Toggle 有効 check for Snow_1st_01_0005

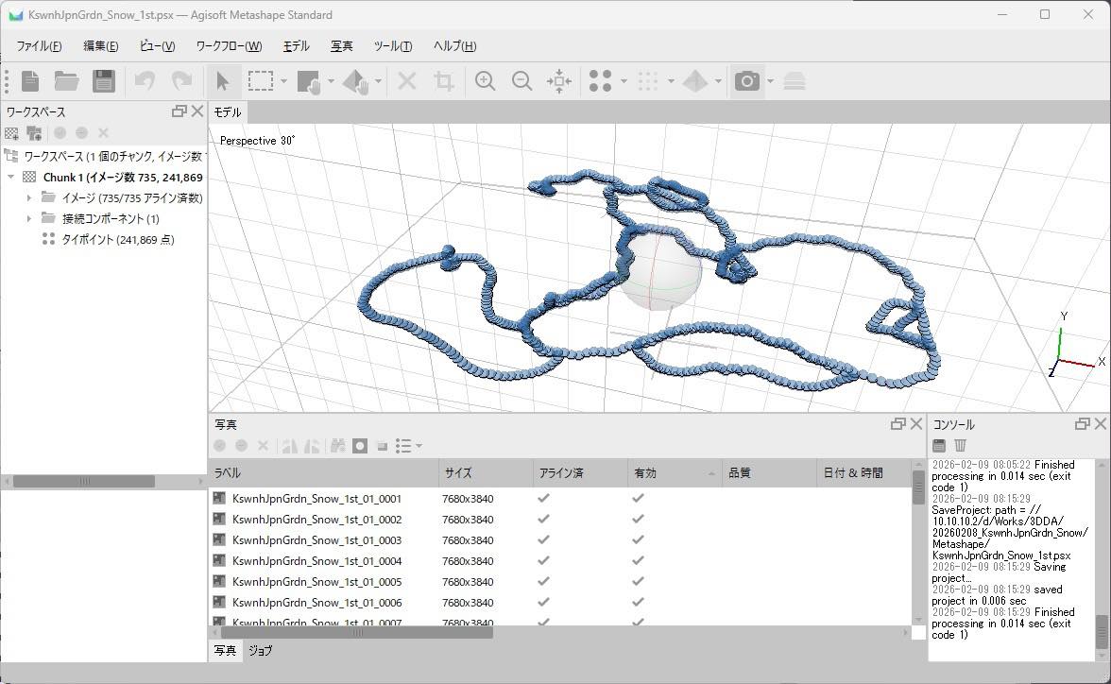(x=638, y=581)
